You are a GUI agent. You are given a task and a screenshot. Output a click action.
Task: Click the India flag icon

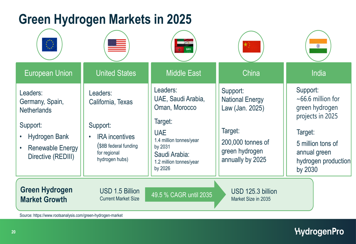(x=318, y=46)
